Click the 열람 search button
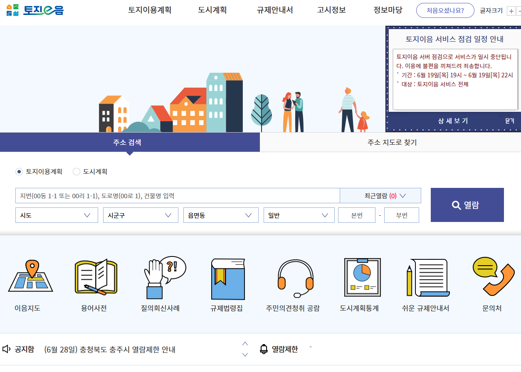 click(x=467, y=205)
